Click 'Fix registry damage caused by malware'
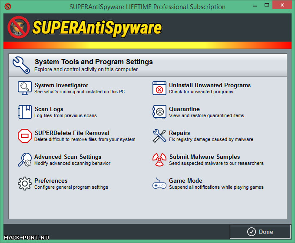The image size is (295, 243). [211, 139]
